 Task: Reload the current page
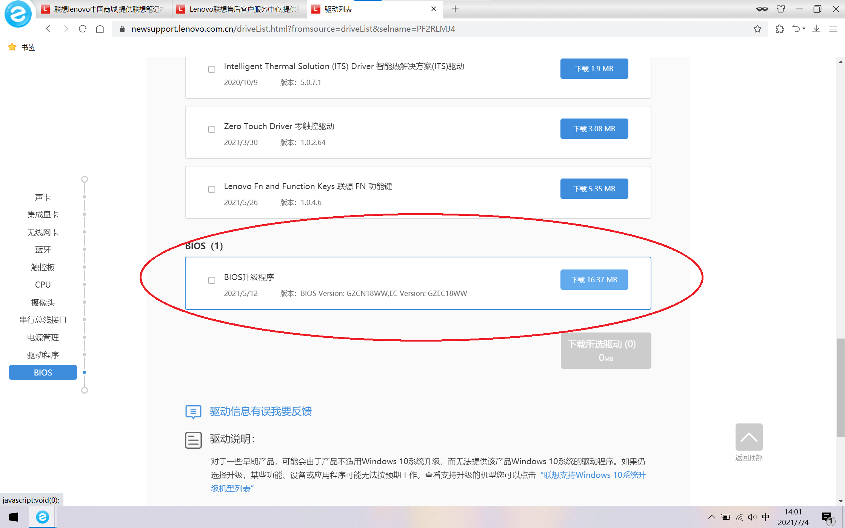coord(83,29)
